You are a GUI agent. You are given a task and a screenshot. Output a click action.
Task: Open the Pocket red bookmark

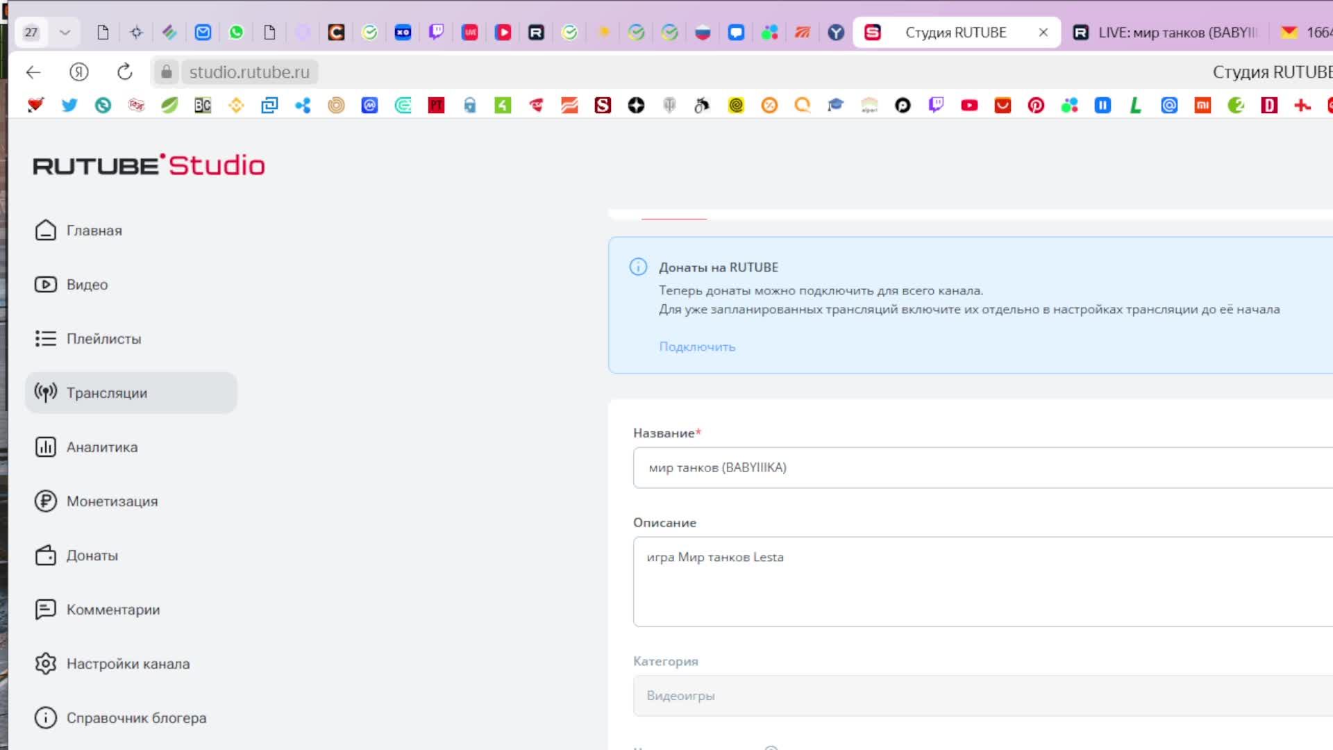(1003, 106)
